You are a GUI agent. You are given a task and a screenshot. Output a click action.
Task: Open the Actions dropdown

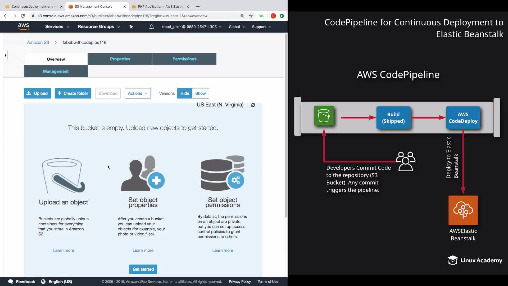click(138, 93)
